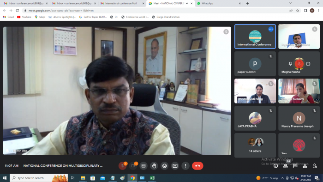Viewport: 323px width, 182px height.
Task: Open the meeting details info icon
Action: (275, 166)
